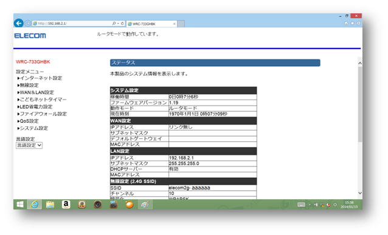388x235 pixels.
Task: Click subnet mask value 255.255.255.0
Action: coord(184,163)
